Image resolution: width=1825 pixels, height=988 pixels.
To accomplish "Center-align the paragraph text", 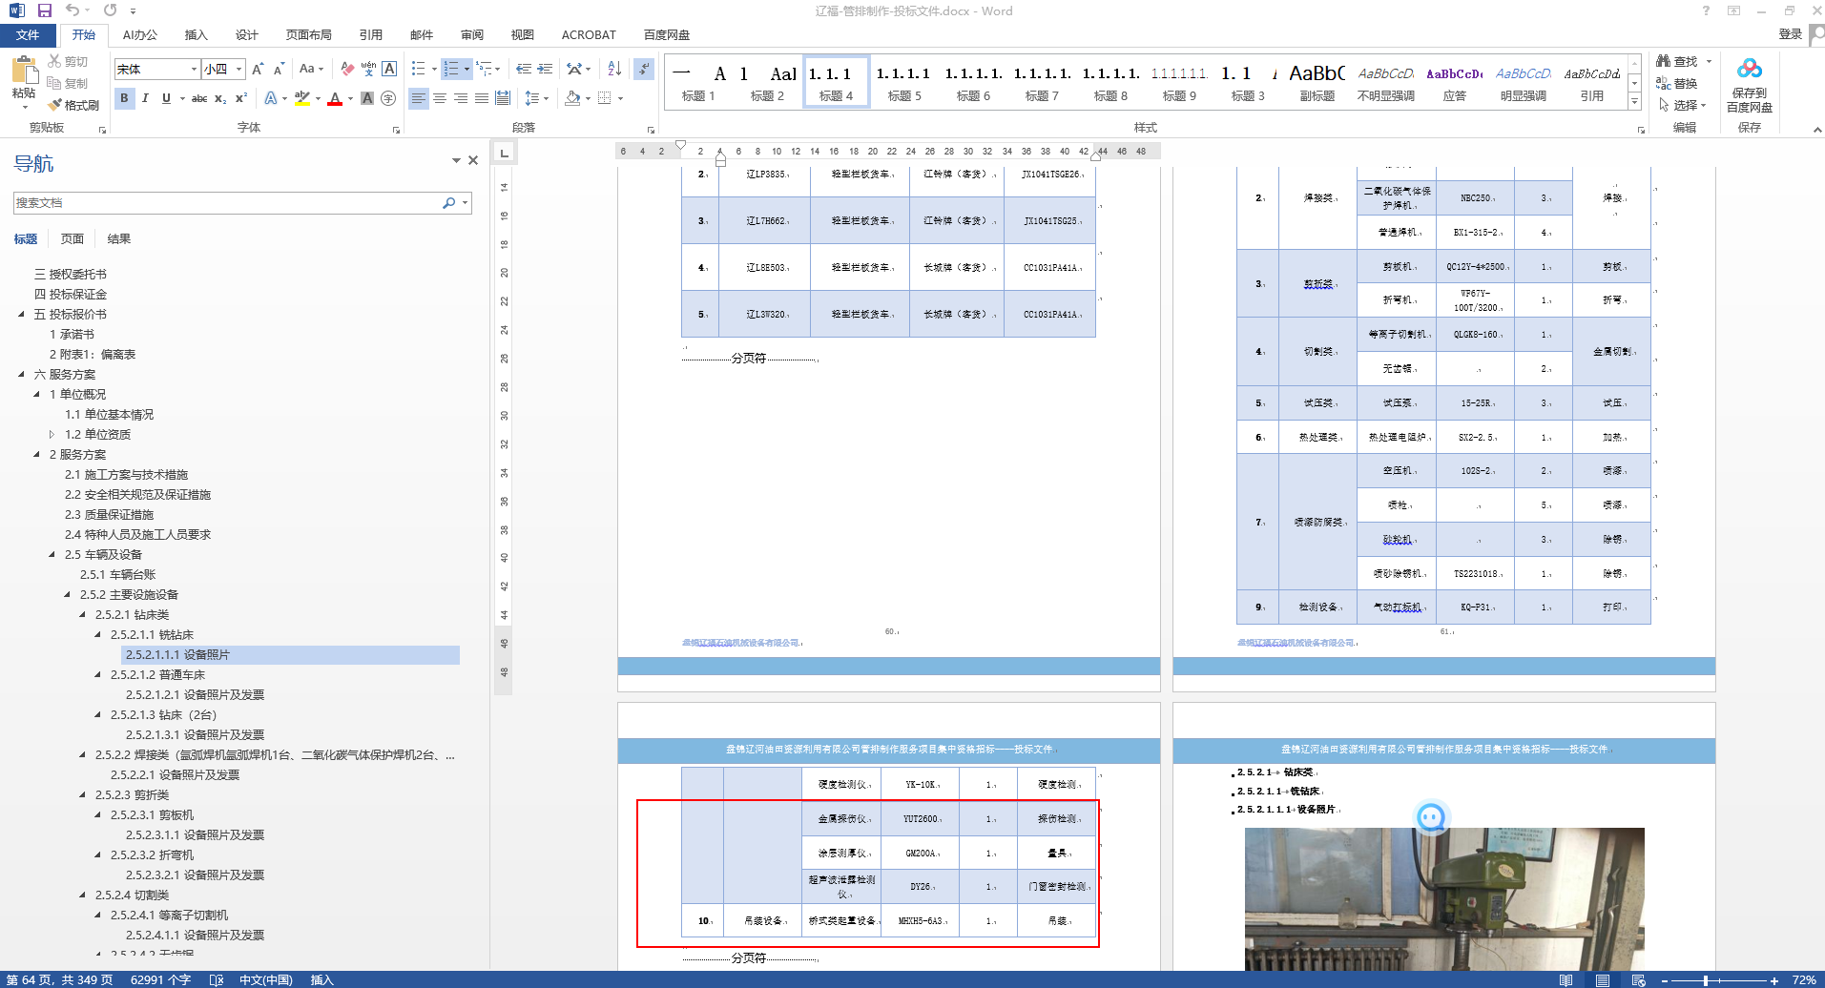I will tap(440, 98).
